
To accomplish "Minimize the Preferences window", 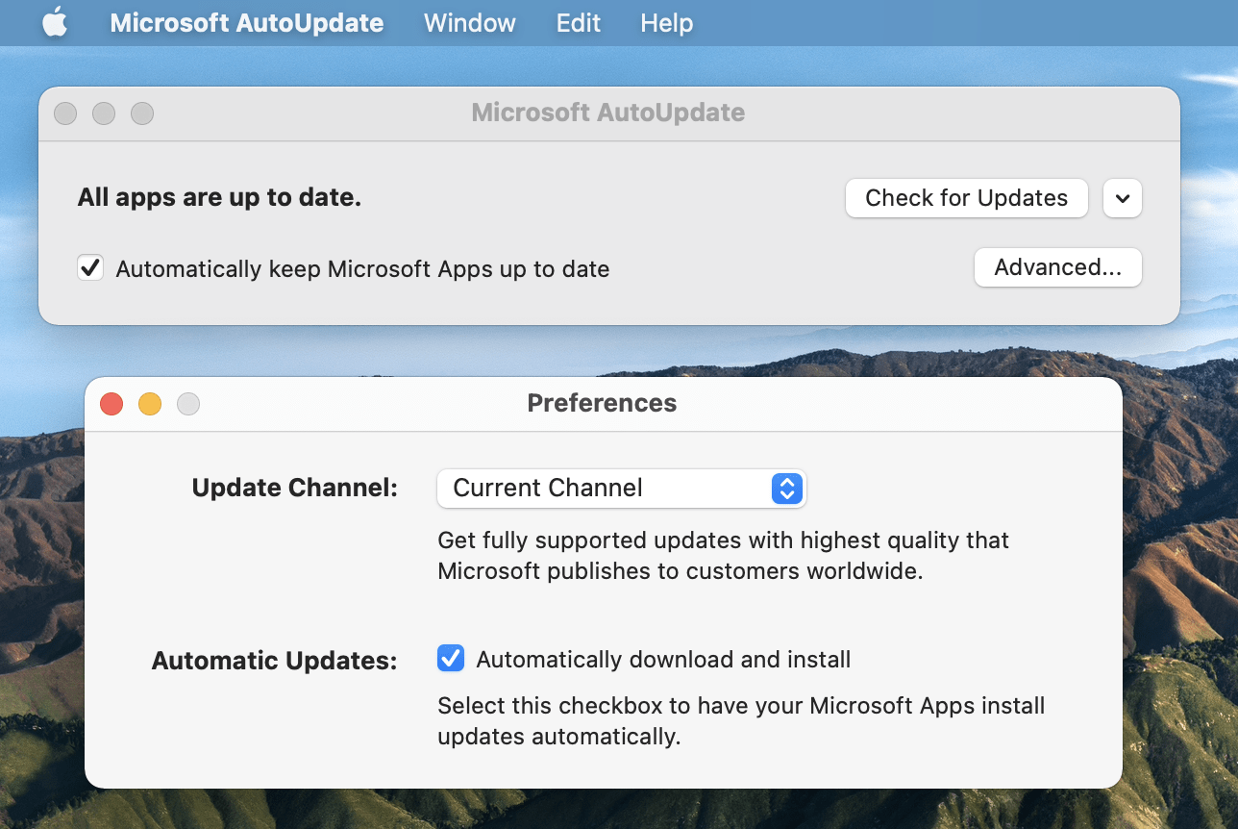I will tap(150, 404).
